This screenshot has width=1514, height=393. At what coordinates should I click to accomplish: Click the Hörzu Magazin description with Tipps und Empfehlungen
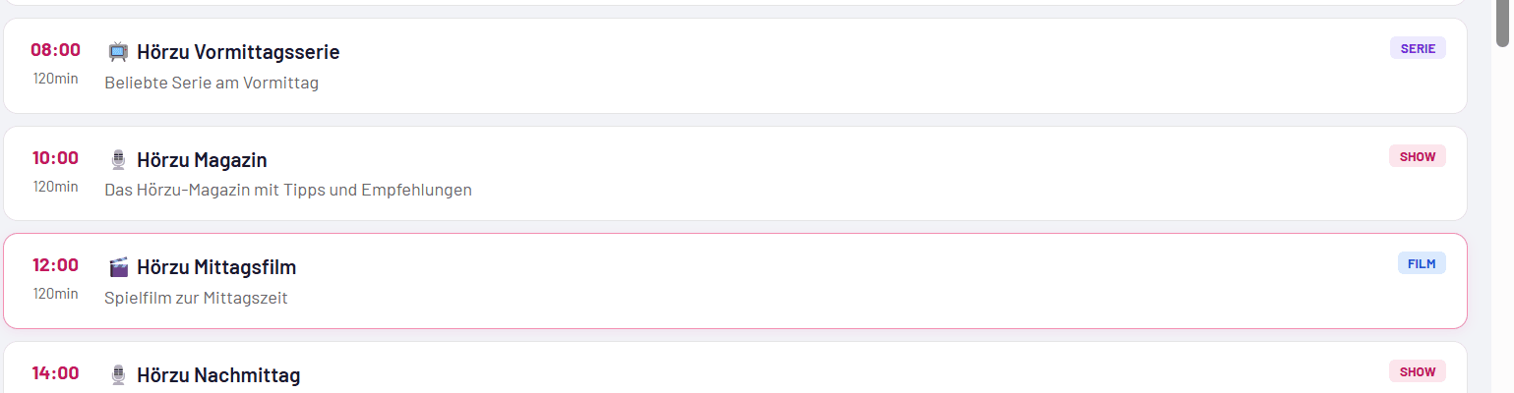(288, 190)
